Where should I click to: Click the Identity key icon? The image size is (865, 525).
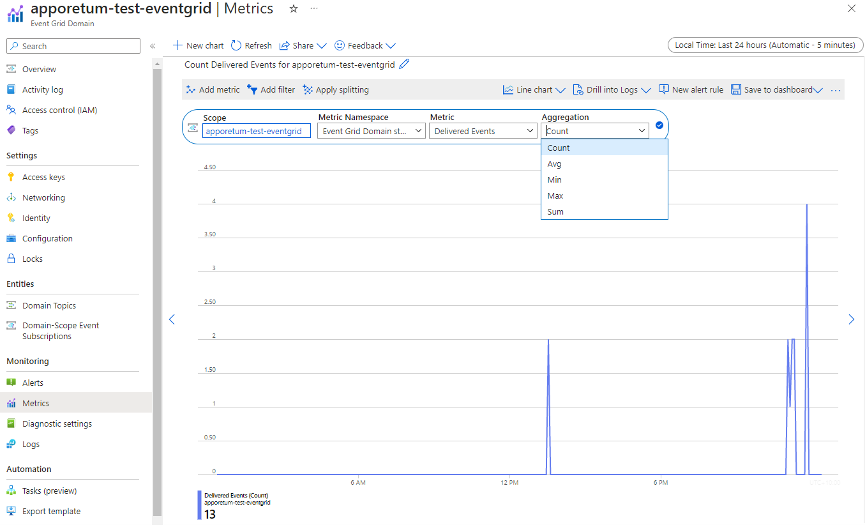tap(11, 218)
